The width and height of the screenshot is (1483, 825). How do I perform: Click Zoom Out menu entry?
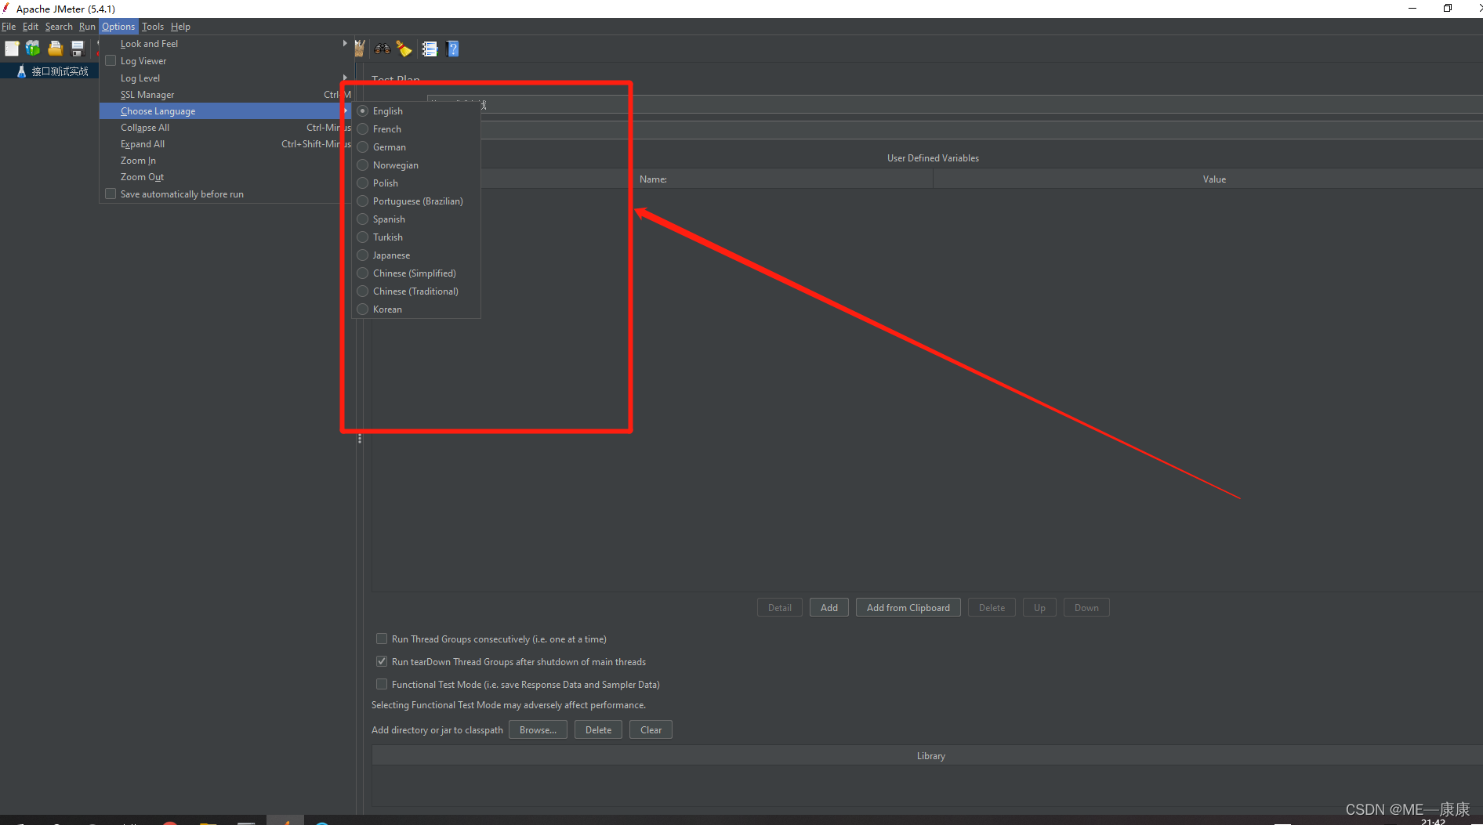(226, 177)
